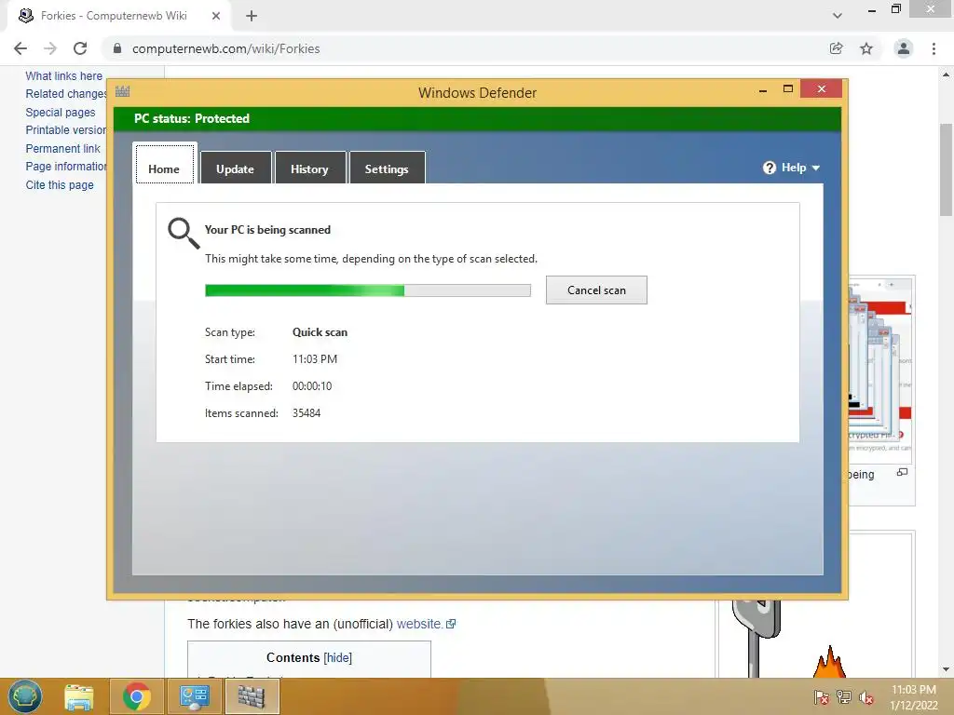Screen dimensions: 954x715
Task: Click the Quick scan type value
Action: [320, 332]
